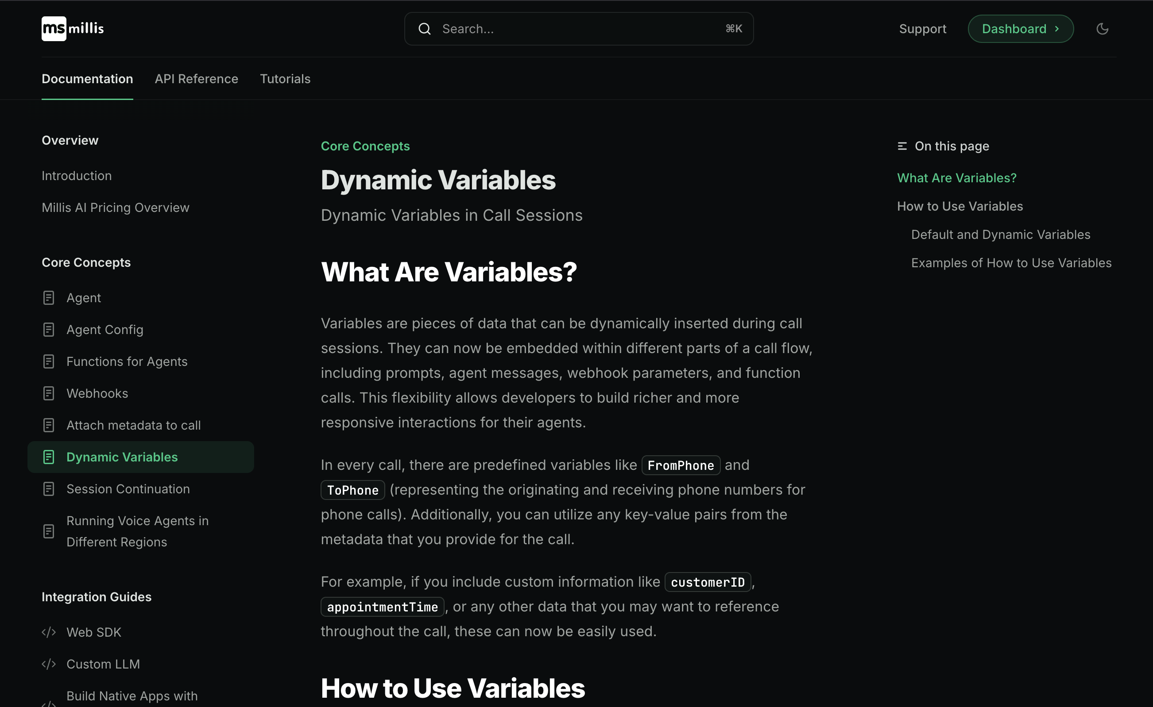Toggle the dark mode moon icon

tap(1102, 28)
